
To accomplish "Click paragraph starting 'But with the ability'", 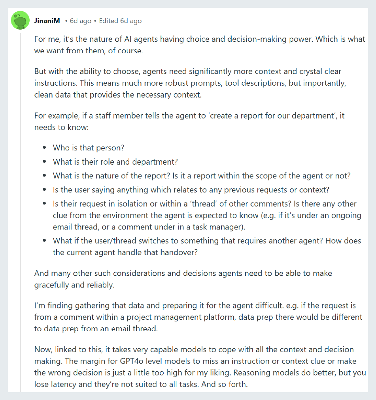I will pos(190,83).
